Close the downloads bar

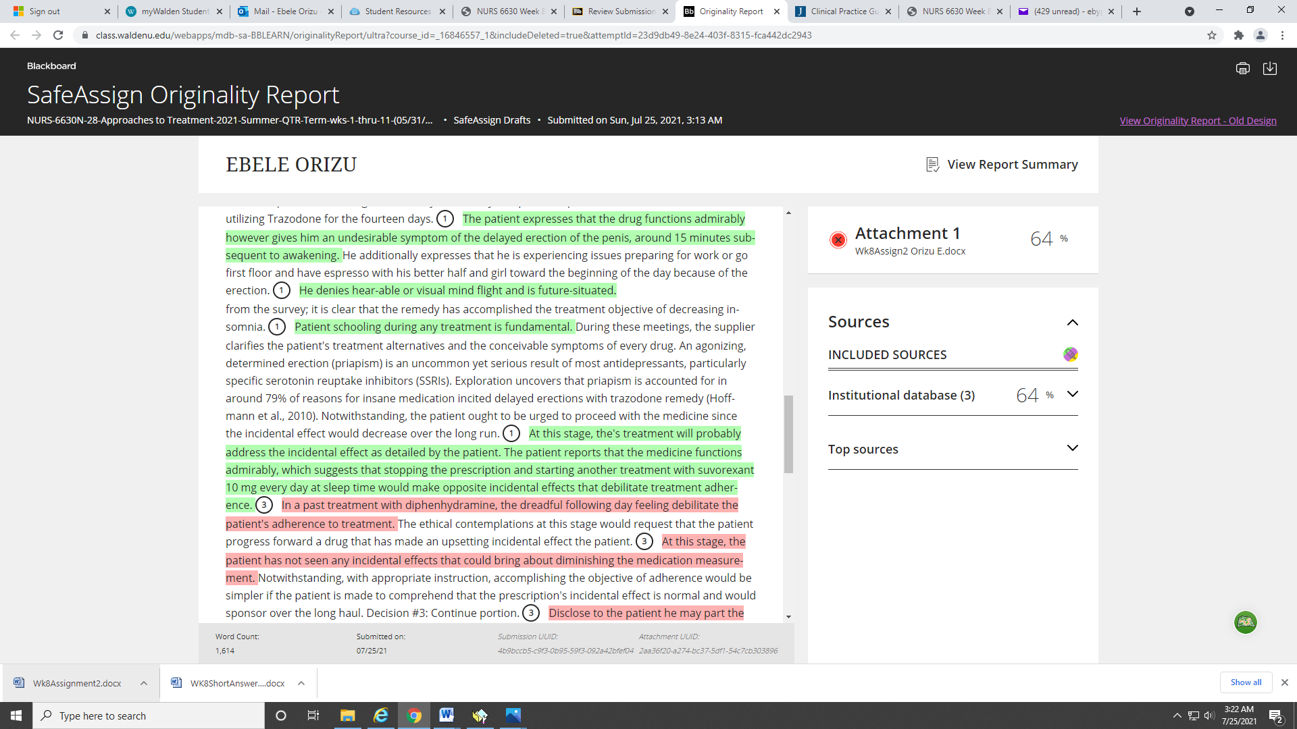tap(1285, 682)
